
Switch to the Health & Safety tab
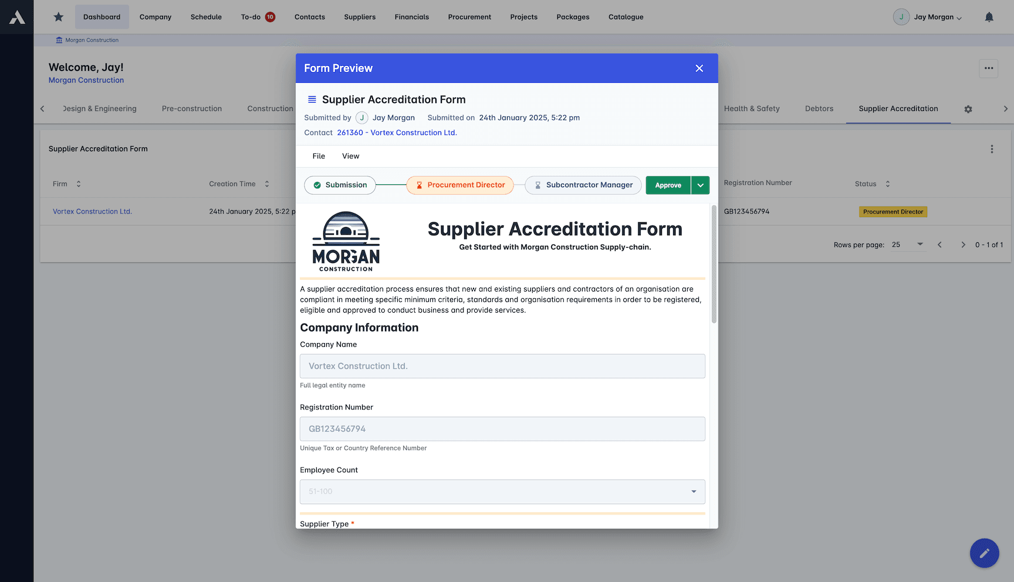[x=752, y=109]
